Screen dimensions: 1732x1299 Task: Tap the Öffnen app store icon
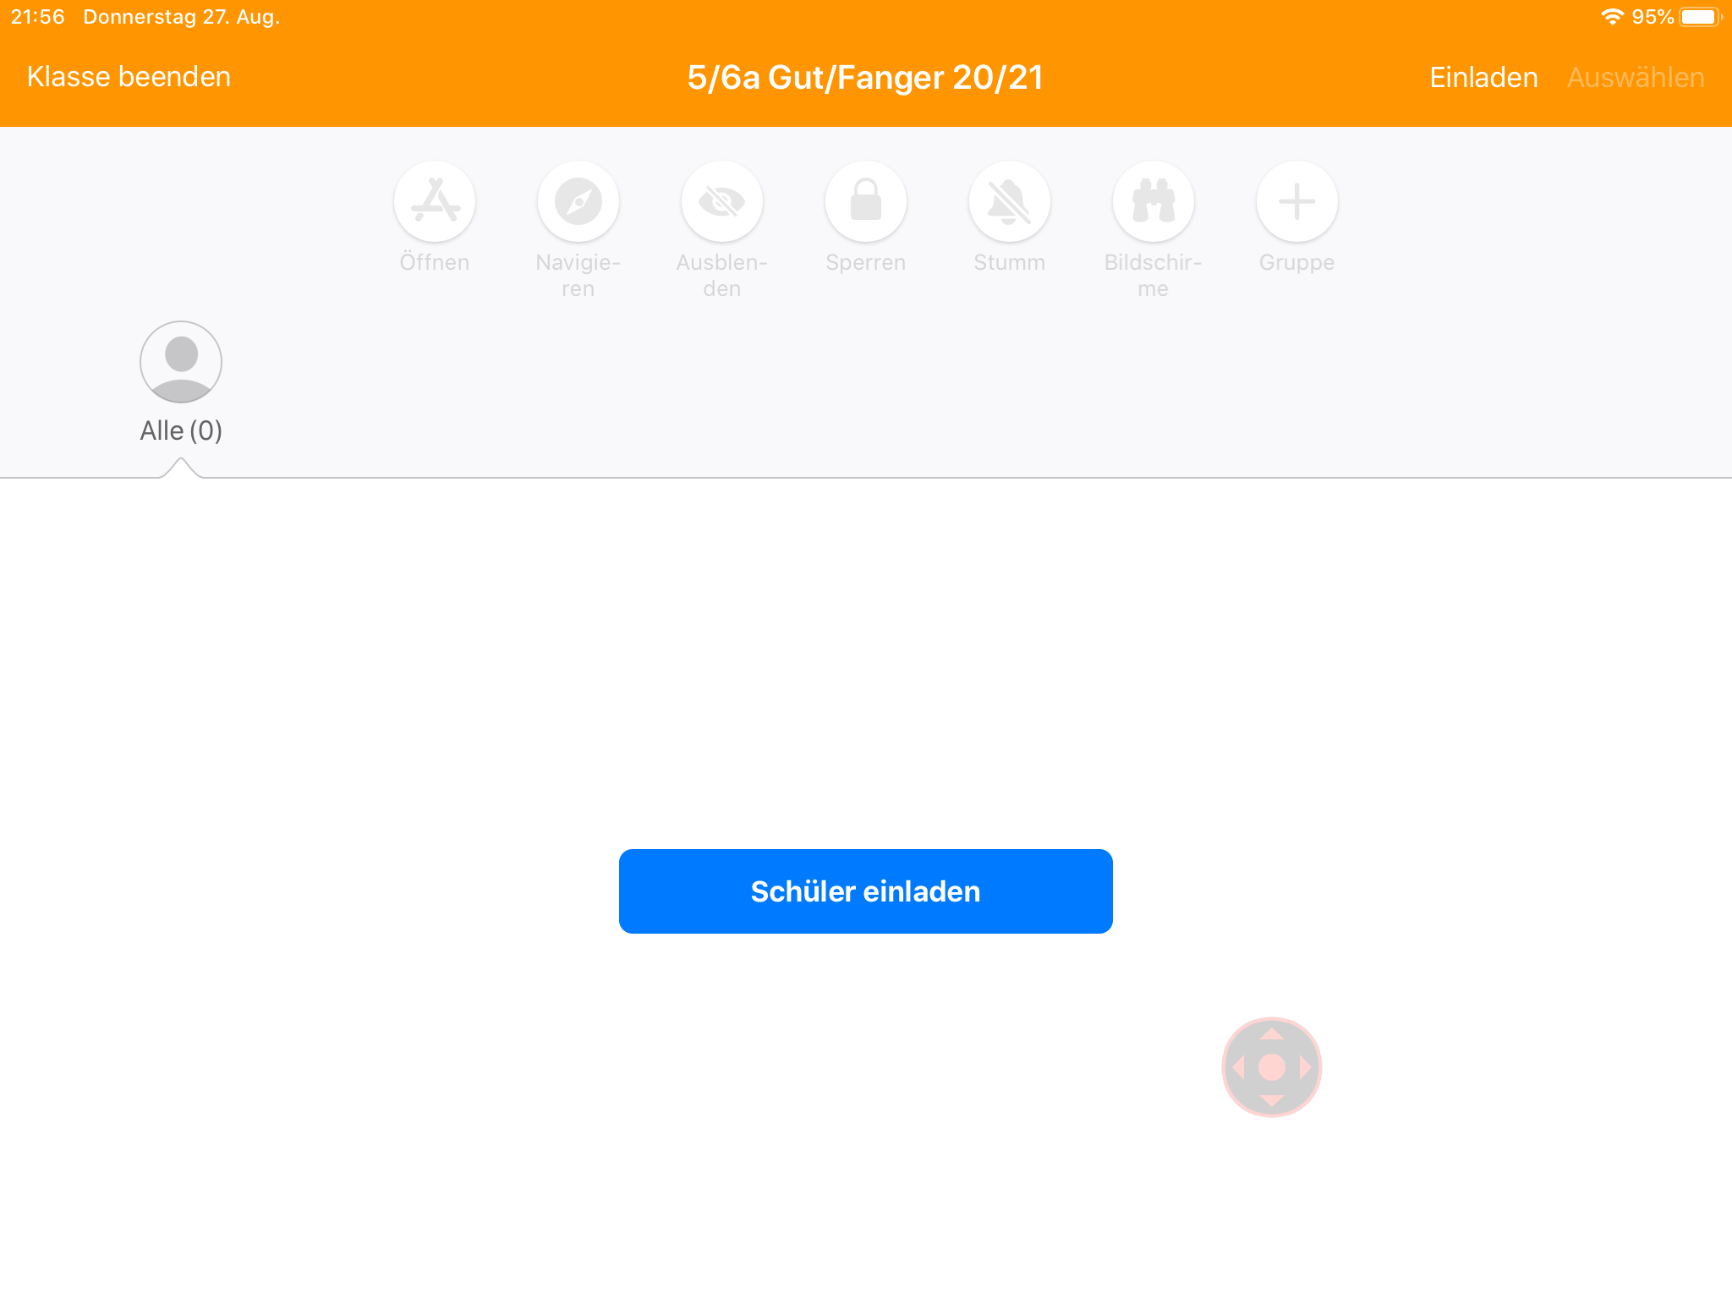[x=435, y=201]
